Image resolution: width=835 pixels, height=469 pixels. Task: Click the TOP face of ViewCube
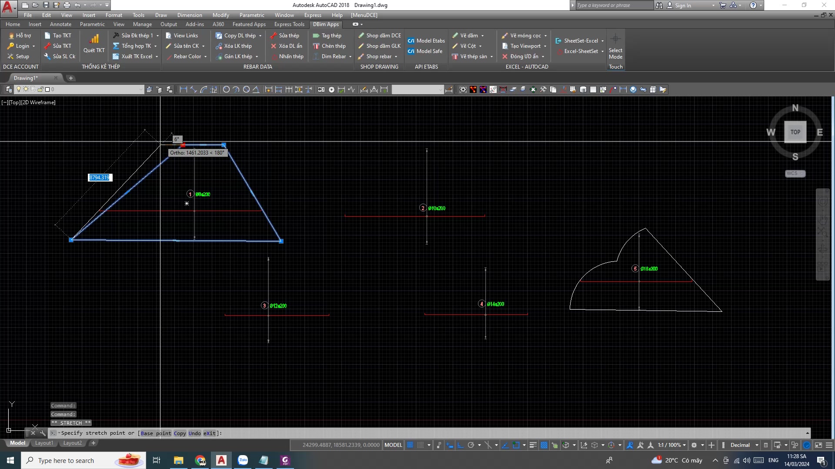[795, 132]
